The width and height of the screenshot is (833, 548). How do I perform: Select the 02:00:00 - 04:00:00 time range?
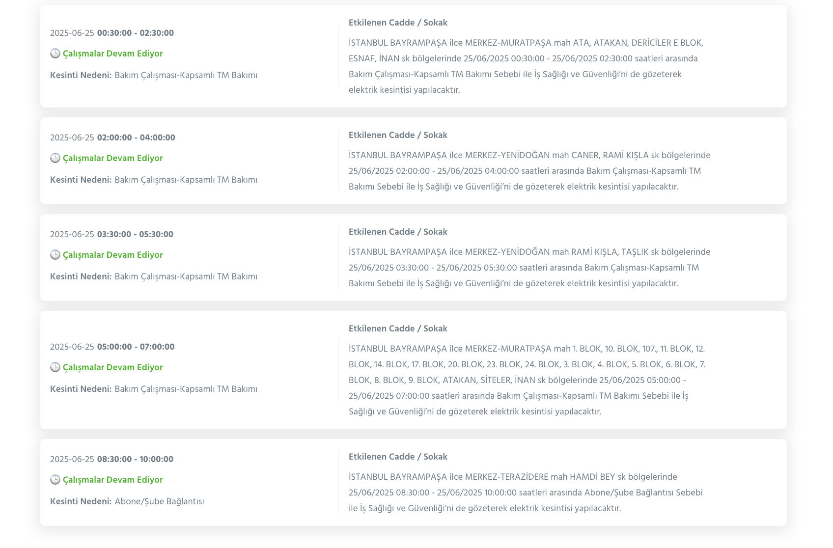pos(136,137)
